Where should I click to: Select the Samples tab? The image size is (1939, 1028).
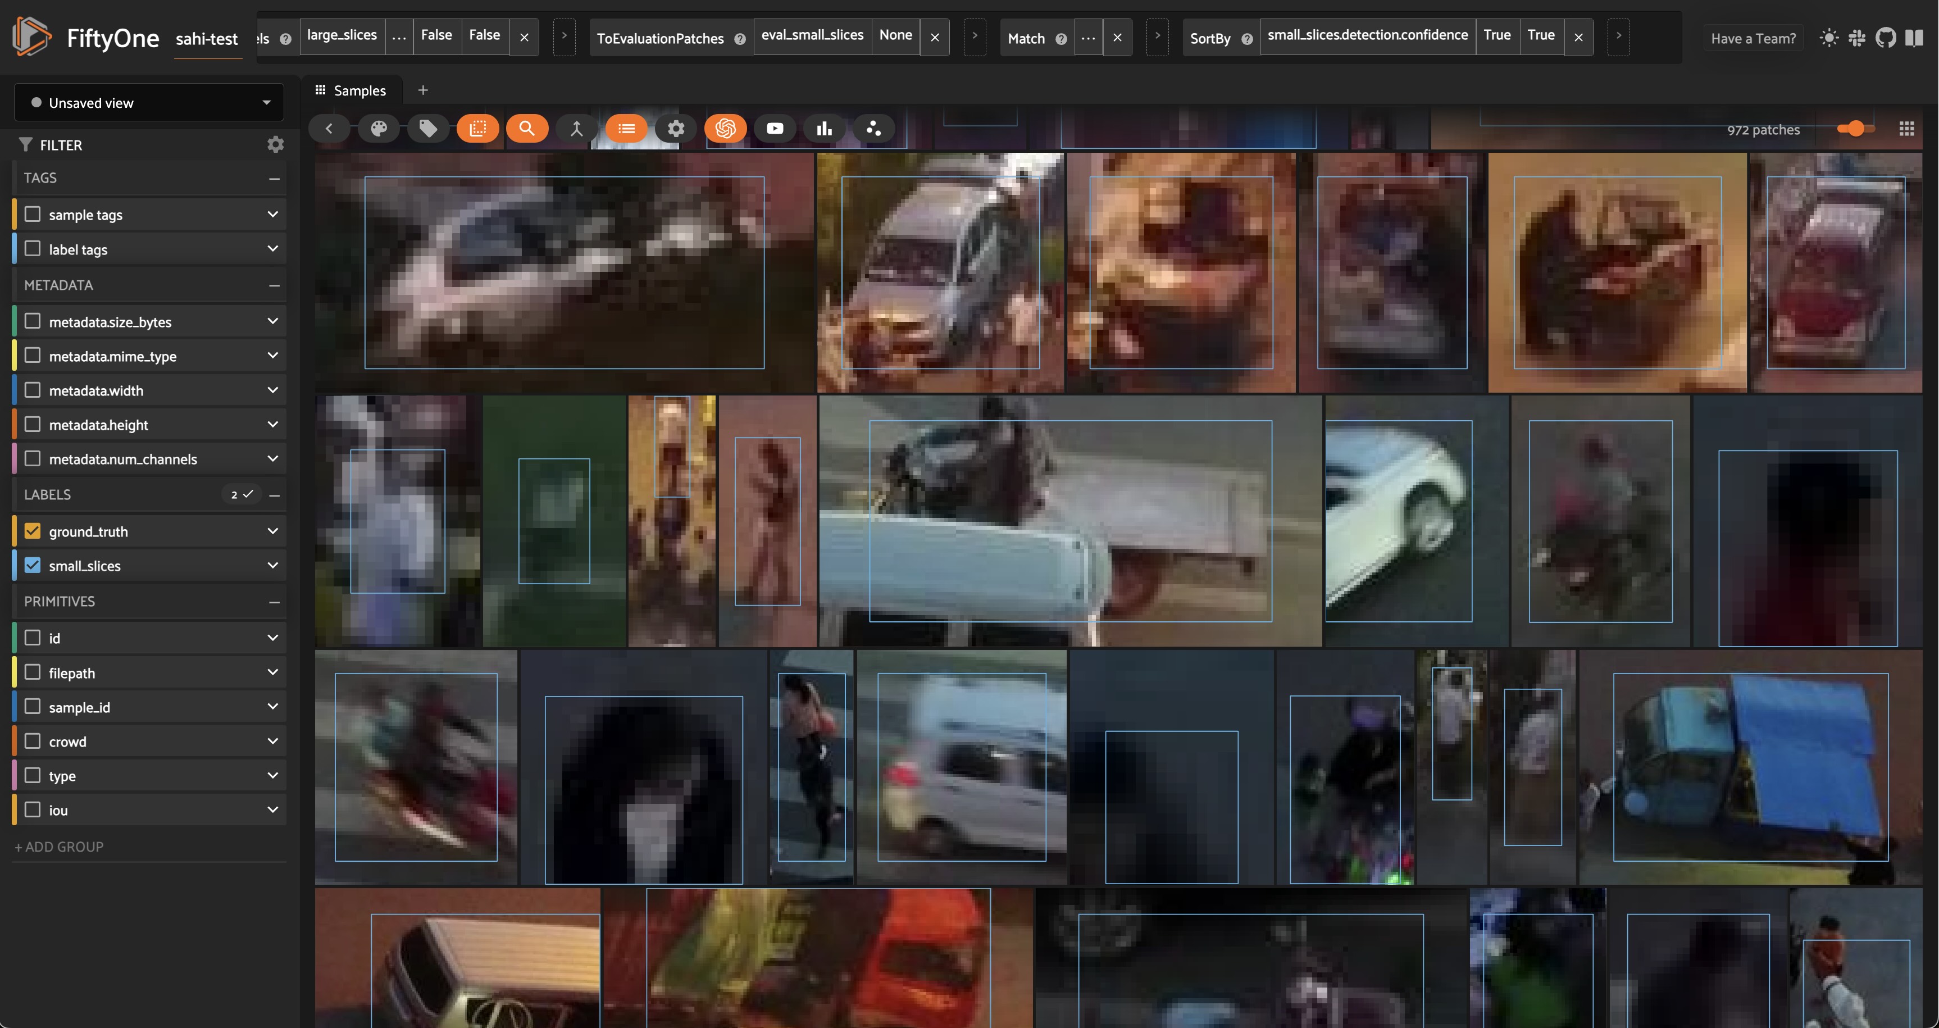[351, 90]
